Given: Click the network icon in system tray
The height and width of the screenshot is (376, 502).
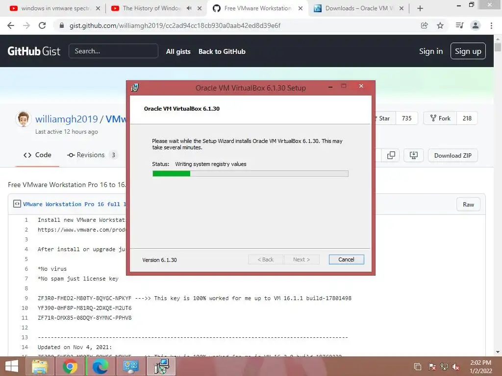Looking at the screenshot, I should (x=444, y=367).
